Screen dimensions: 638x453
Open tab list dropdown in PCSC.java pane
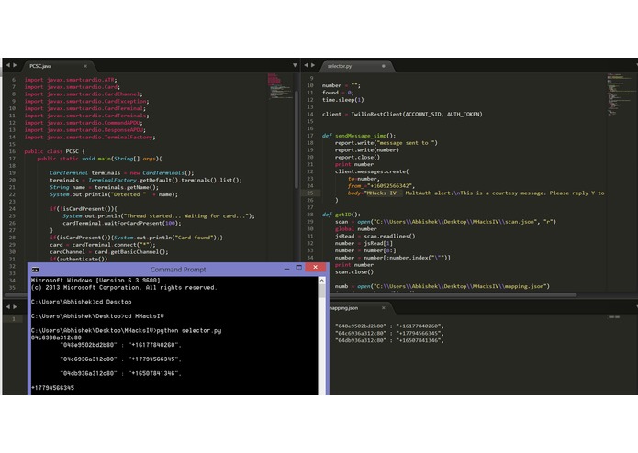point(295,65)
